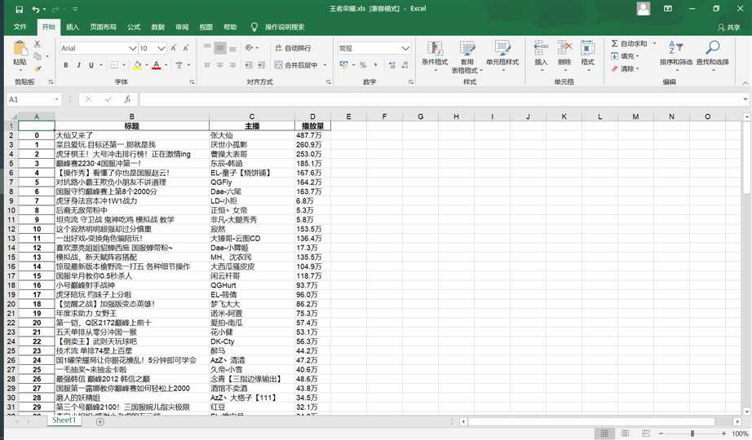Click the vertical scrollbar thumb

746,158
